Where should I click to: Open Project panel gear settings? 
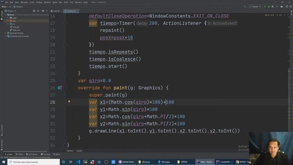[43, 11]
